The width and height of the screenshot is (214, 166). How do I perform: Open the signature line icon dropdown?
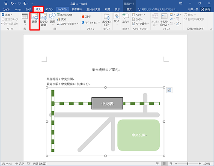(178, 15)
